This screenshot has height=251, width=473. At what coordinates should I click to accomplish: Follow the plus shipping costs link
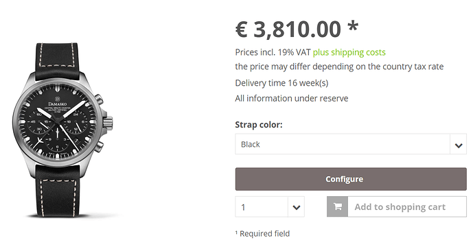pyautogui.click(x=349, y=52)
